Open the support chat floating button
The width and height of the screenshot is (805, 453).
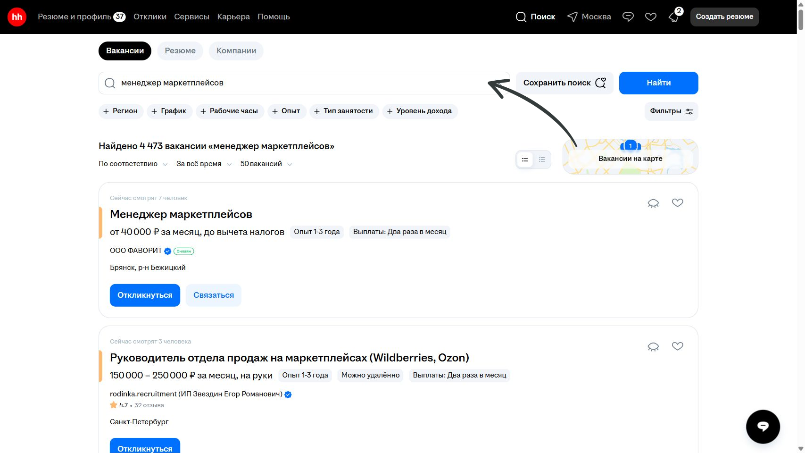click(x=763, y=427)
